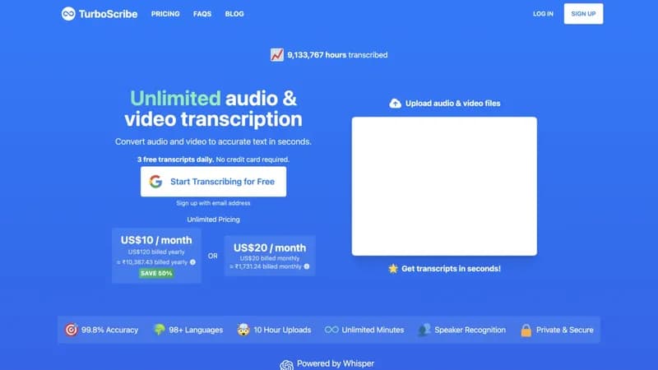The image size is (658, 370).
Task: Click the Speaker Recognition label
Action: click(x=470, y=331)
